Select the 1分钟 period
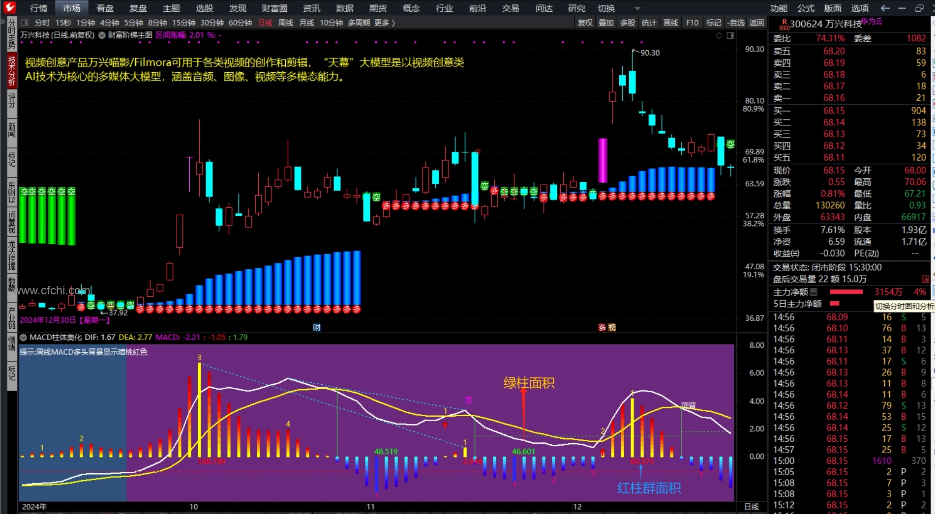 [x=86, y=23]
